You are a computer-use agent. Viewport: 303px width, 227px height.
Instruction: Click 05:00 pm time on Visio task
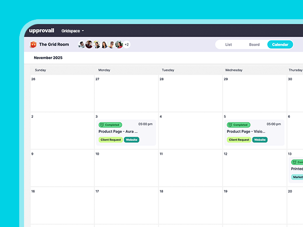tap(274, 124)
